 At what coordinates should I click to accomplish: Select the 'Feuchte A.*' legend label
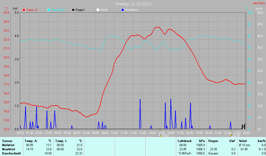(x=58, y=10)
